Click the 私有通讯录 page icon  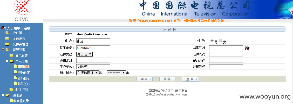tap(11, 100)
